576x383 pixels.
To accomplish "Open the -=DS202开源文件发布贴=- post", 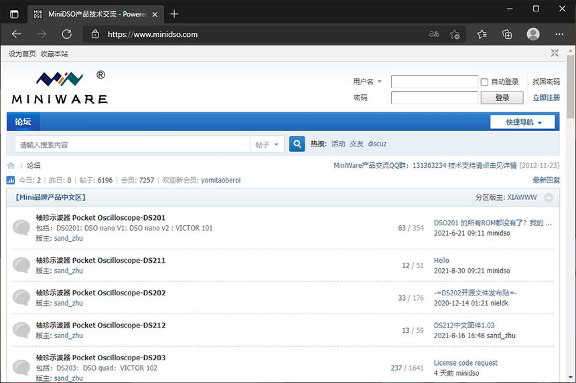I will [x=476, y=293].
